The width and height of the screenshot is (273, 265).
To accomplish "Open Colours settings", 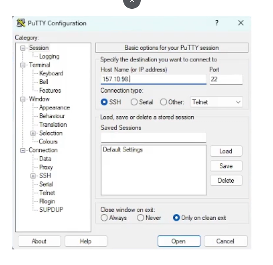I will (x=48, y=142).
